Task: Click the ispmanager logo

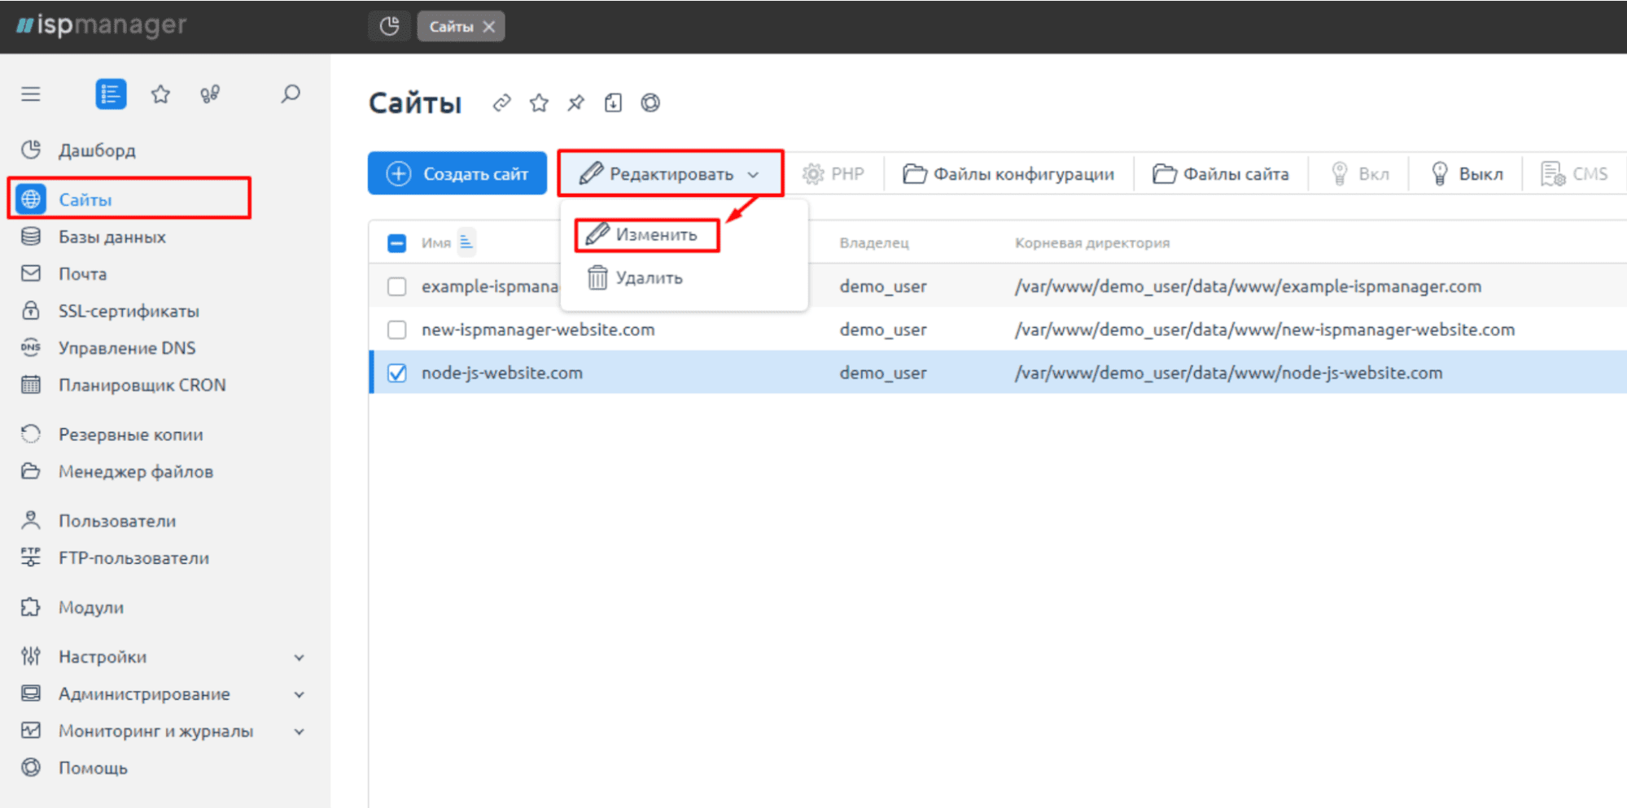Action: (101, 25)
